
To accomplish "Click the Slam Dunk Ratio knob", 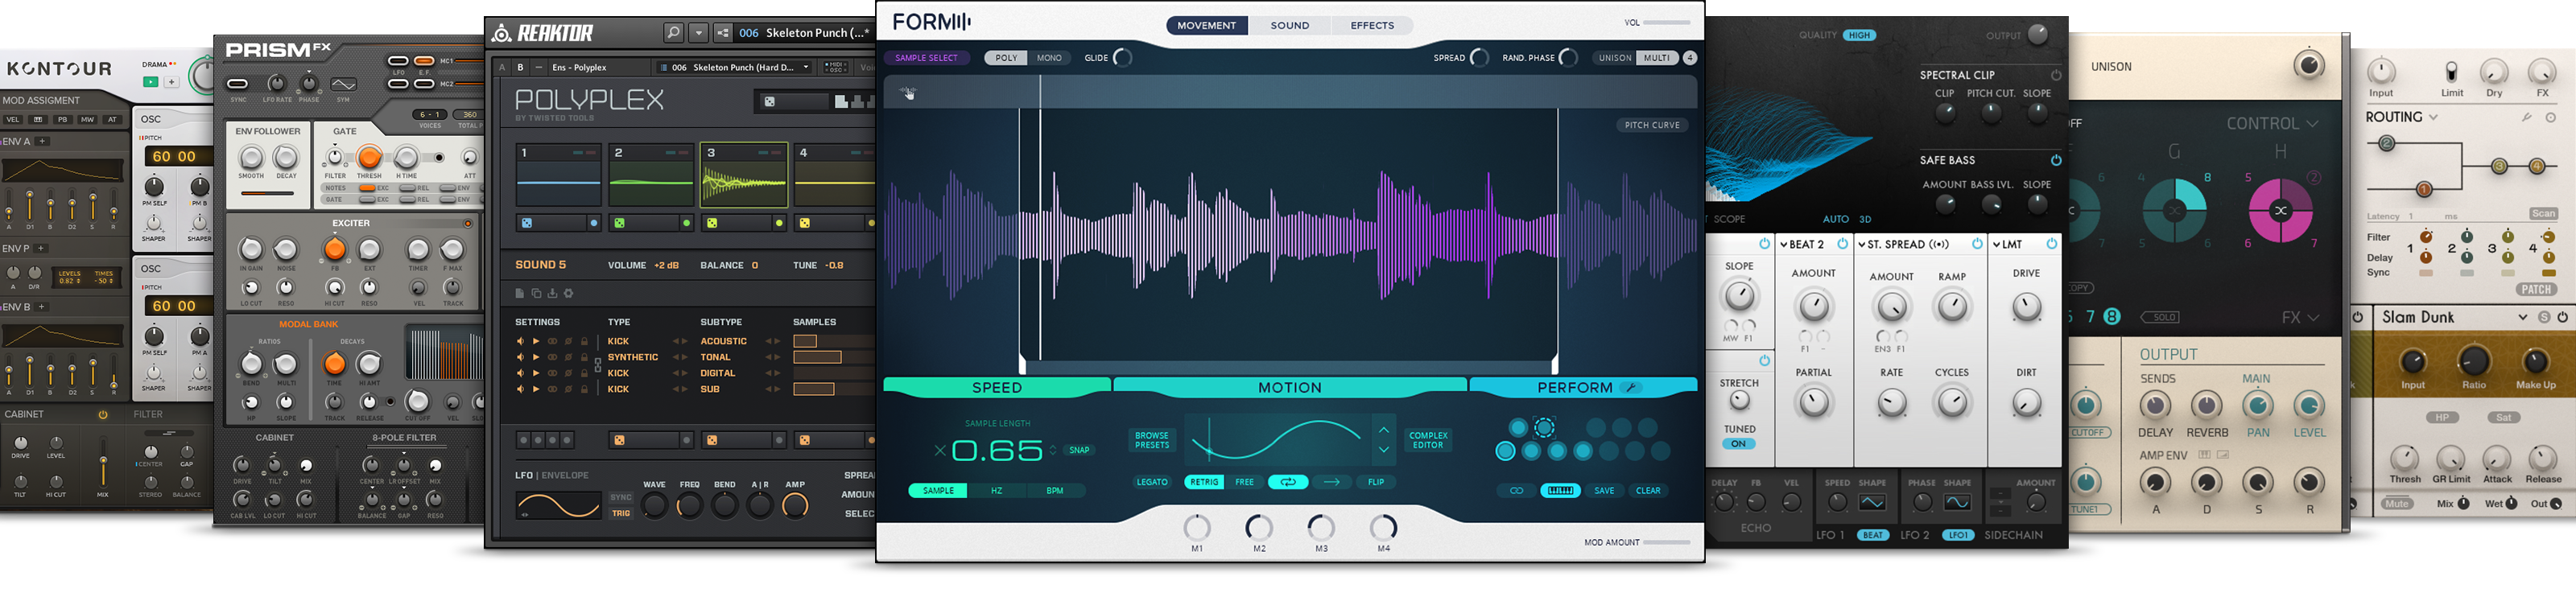I will pos(2474,361).
